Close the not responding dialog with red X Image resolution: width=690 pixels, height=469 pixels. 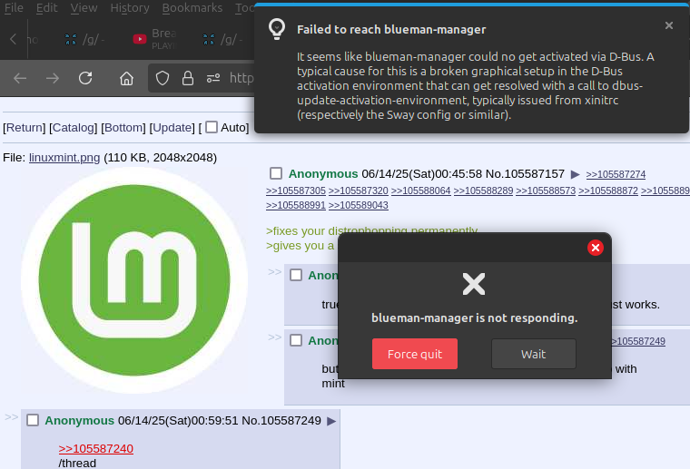595,248
